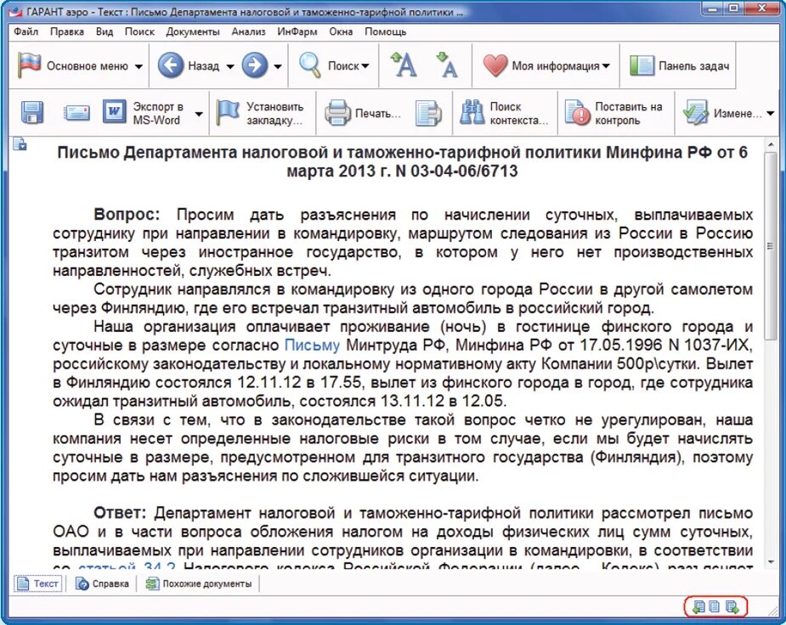Click the vertical scrollbar thumb
The width and height of the screenshot is (786, 625).
[771, 245]
